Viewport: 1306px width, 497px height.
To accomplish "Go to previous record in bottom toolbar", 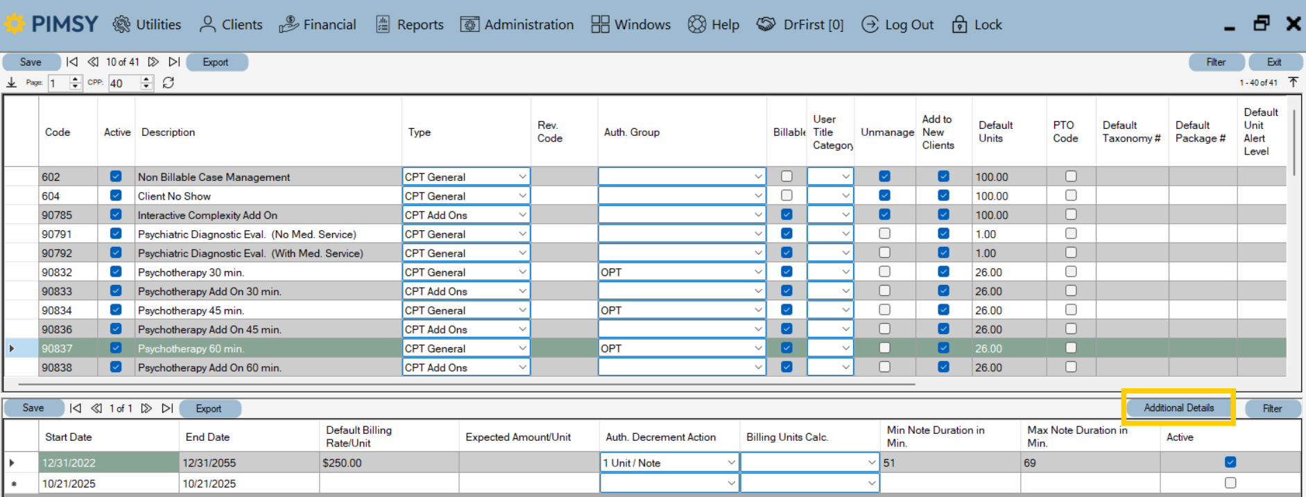I will click(96, 408).
